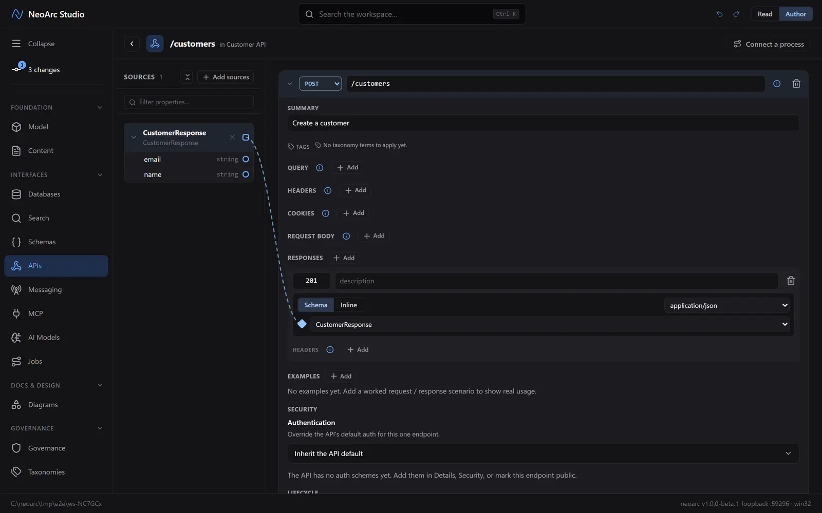Undo the last action
The image size is (822, 513).
point(719,14)
